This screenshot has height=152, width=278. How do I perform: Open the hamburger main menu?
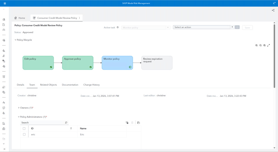[5, 3]
